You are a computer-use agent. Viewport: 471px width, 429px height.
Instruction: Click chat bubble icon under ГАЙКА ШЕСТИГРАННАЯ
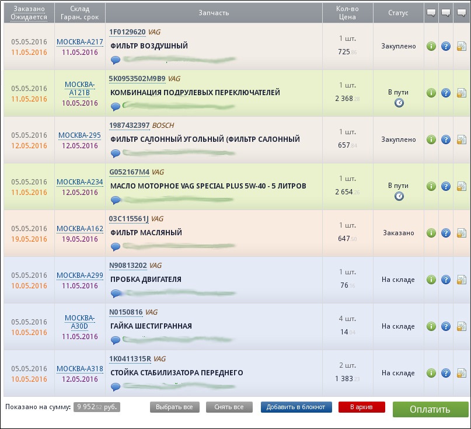point(116,340)
